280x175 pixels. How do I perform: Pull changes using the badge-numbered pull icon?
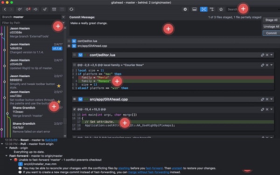point(28,9)
